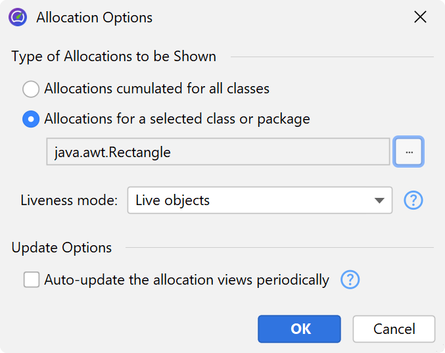The height and width of the screenshot is (353, 445).
Task: Click the java.awt.Rectangle class text field
Action: coord(218,152)
